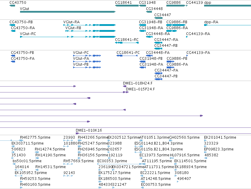Select the VGlut-RB transcript
Screen dimensions: 251x189
[91, 31]
